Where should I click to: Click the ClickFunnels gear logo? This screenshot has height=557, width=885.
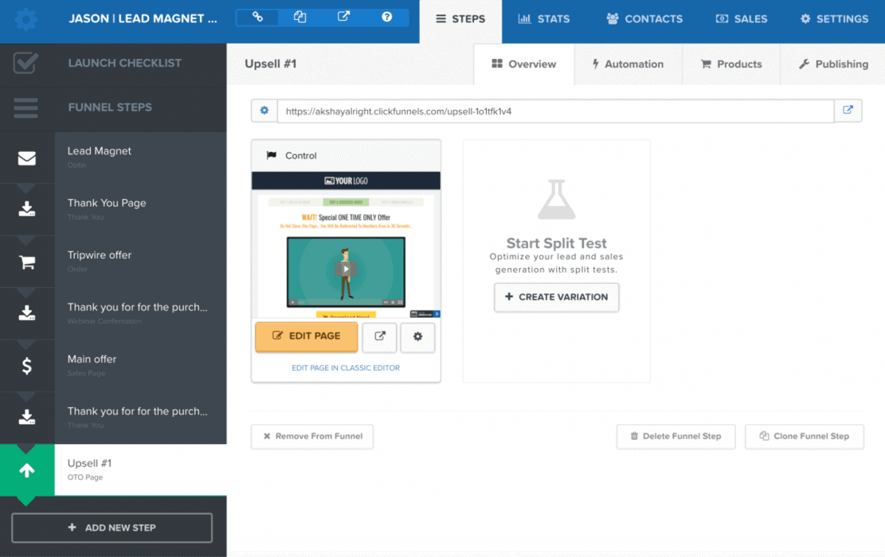pyautogui.click(x=25, y=20)
